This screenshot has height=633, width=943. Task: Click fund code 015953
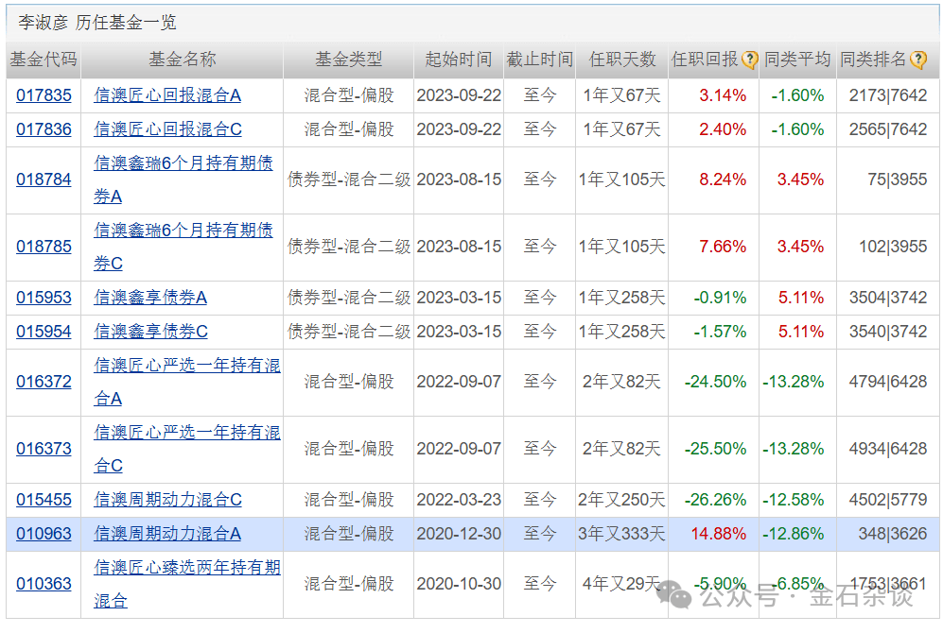(44, 298)
